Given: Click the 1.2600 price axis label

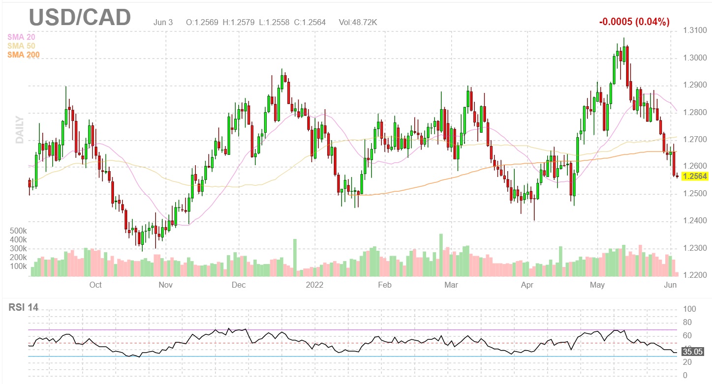Looking at the screenshot, I should pos(695,167).
